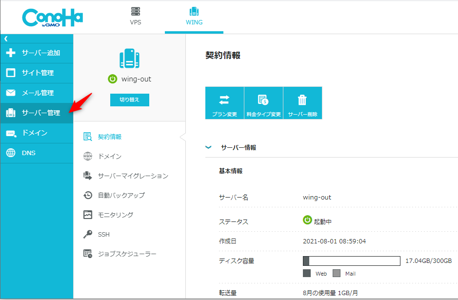Click the プラン変更 button
Screen dimensions: 458x300
pyautogui.click(x=224, y=103)
